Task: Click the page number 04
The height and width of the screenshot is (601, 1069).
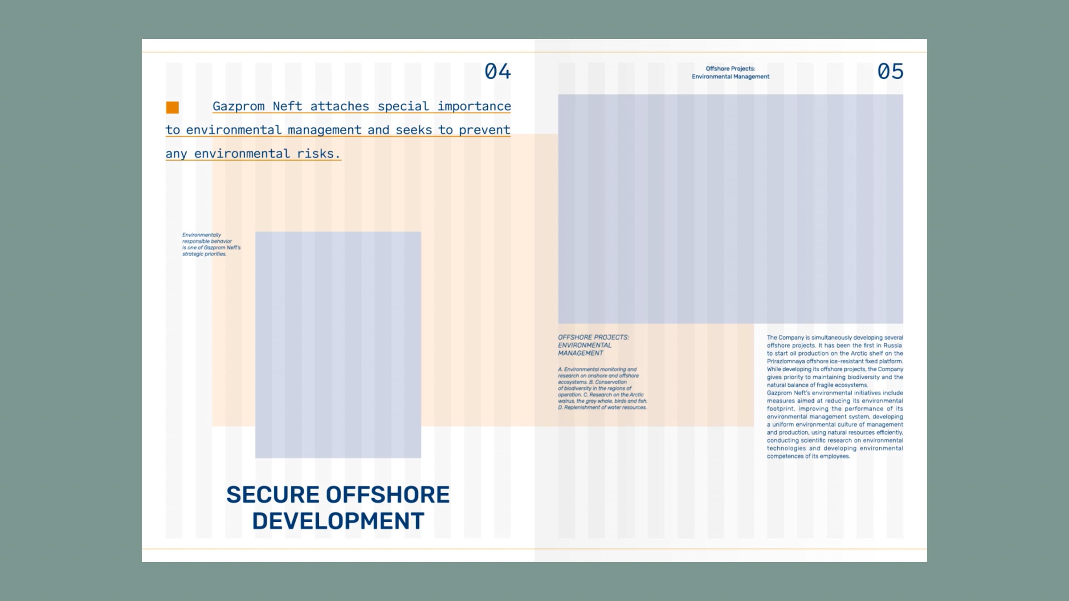Action: (x=498, y=72)
